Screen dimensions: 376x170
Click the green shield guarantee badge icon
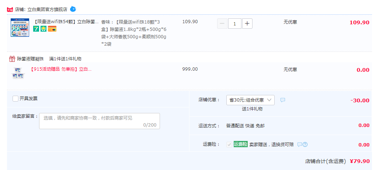(43, 29)
